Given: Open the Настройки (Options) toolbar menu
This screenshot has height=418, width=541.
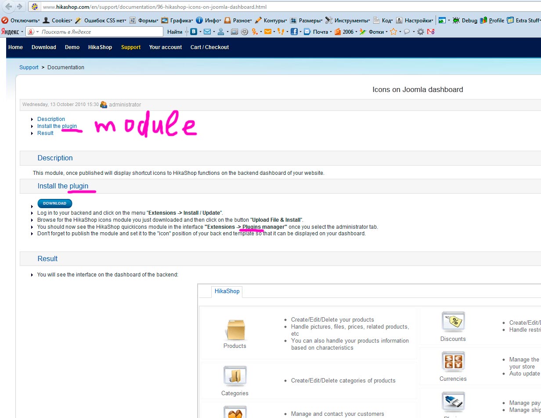Looking at the screenshot, I should click(415, 21).
